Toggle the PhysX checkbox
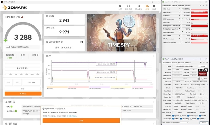Image resolution: width=210 pixels, height=125 pixels. pos(191,119)
